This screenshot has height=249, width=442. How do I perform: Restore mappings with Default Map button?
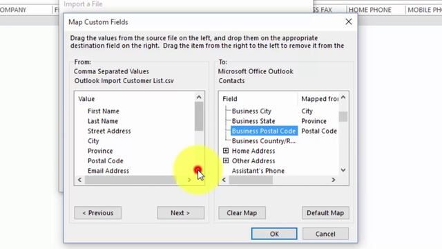tap(325, 213)
